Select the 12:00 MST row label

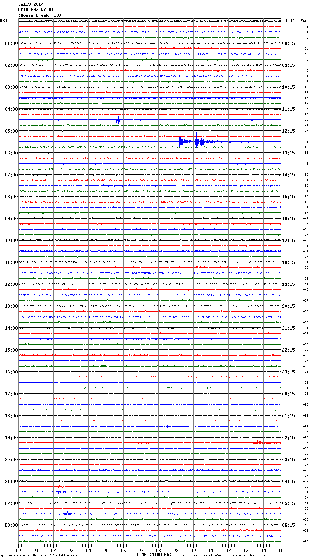click(x=11, y=284)
